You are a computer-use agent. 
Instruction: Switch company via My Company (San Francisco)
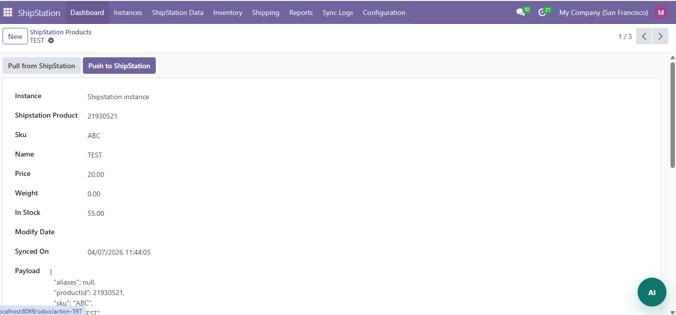coord(604,12)
